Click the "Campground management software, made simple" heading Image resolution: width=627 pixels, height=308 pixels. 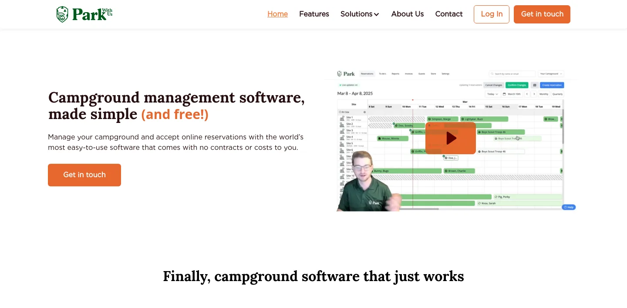[176, 106]
